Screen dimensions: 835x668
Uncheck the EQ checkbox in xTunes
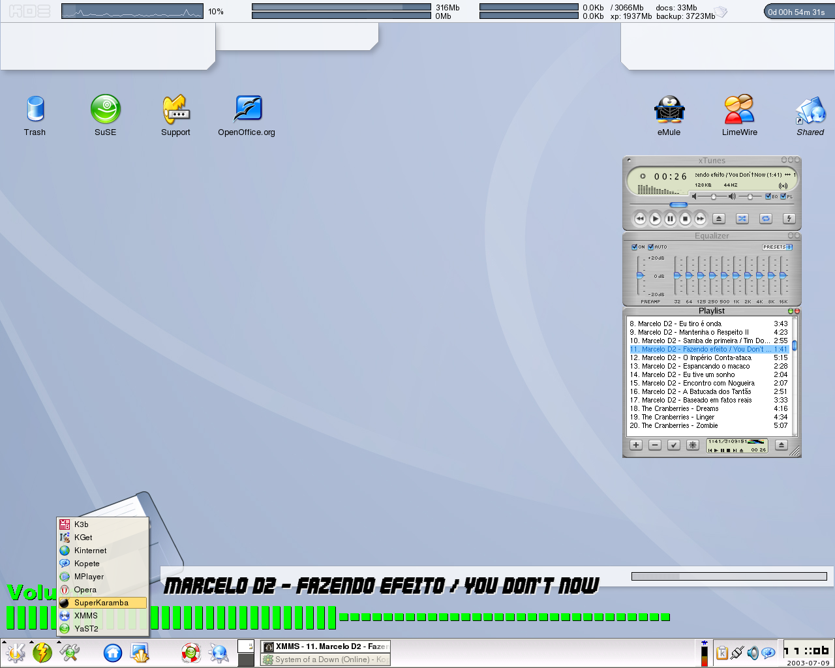[768, 196]
